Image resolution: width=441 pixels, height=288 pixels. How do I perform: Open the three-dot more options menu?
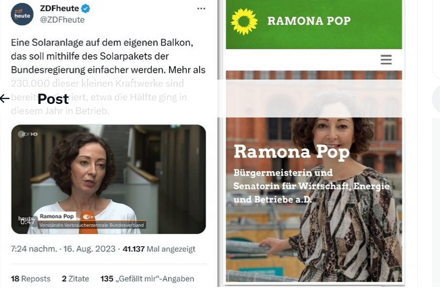[x=201, y=9]
